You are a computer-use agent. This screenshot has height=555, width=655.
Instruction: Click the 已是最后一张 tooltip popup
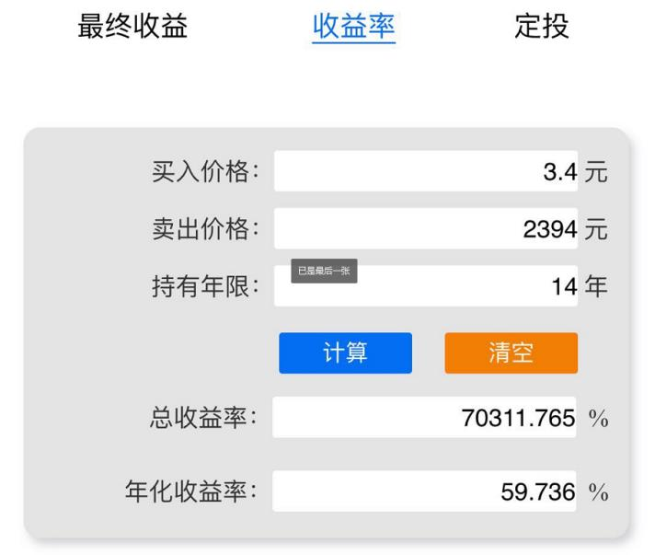click(324, 271)
